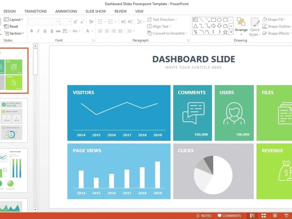Select the Rectangle shape
Image resolution: width=292 pixels, height=219 pixels.
(213, 20)
